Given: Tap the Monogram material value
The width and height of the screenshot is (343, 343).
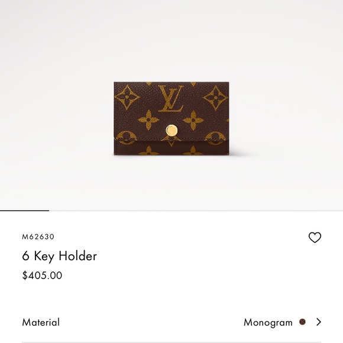Looking at the screenshot, I should tap(268, 322).
